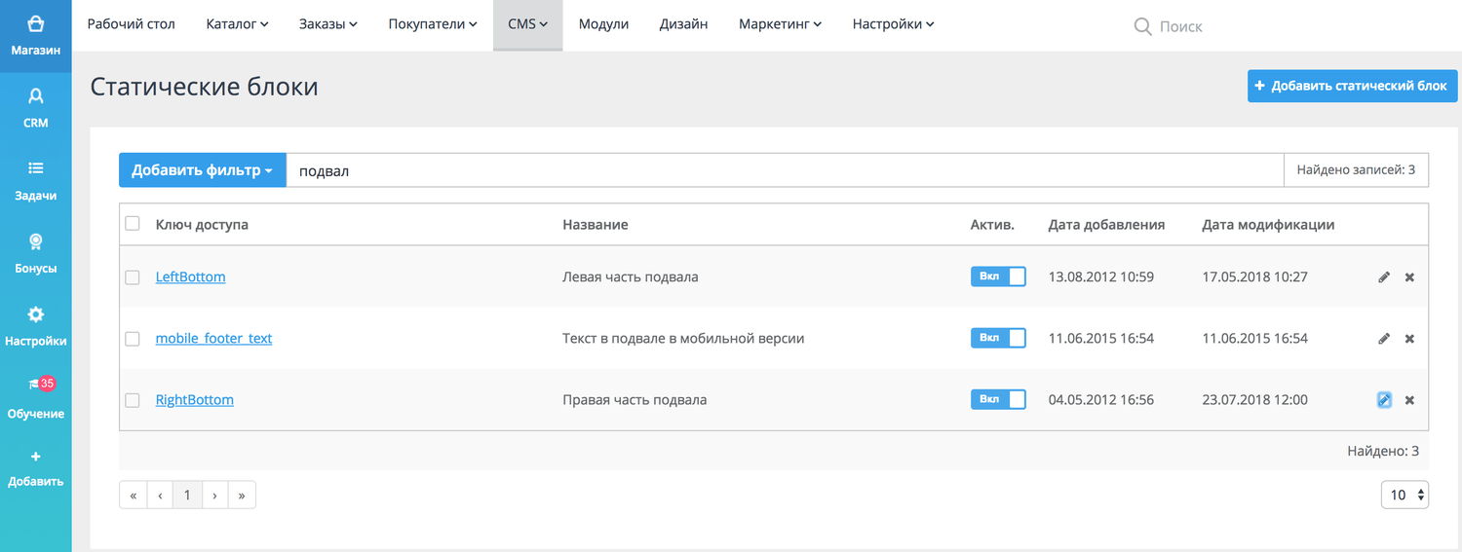
Task: Sort by the Дата добавления column header
Action: click(x=1106, y=225)
